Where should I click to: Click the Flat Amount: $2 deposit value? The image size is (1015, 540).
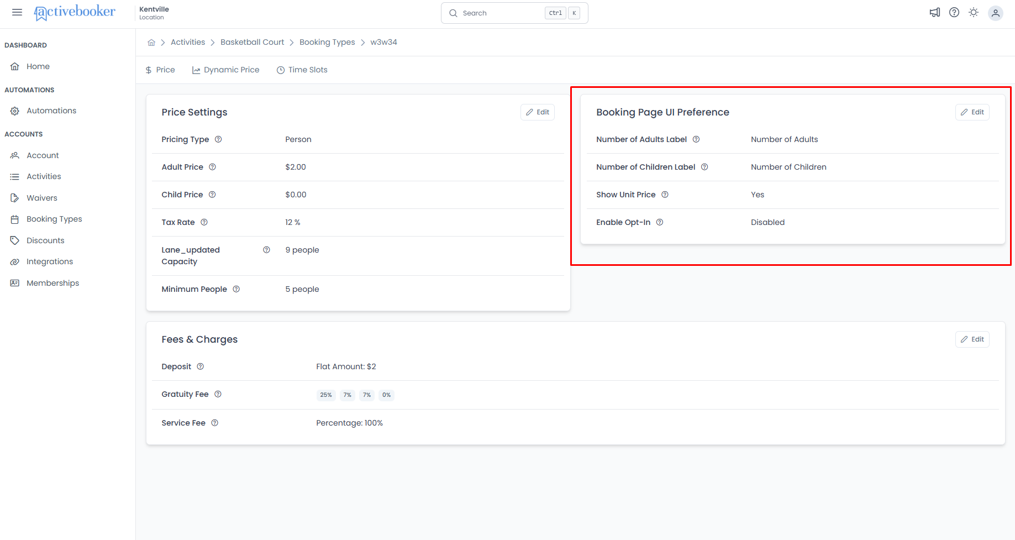tap(346, 366)
